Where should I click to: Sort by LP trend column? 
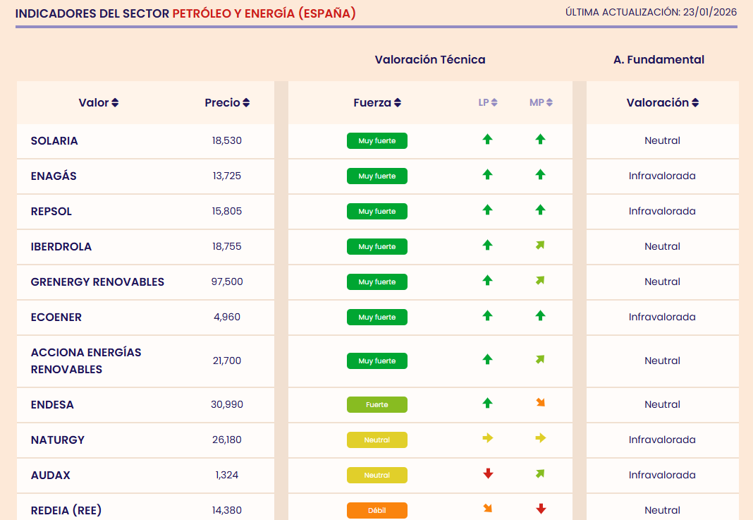tap(488, 102)
